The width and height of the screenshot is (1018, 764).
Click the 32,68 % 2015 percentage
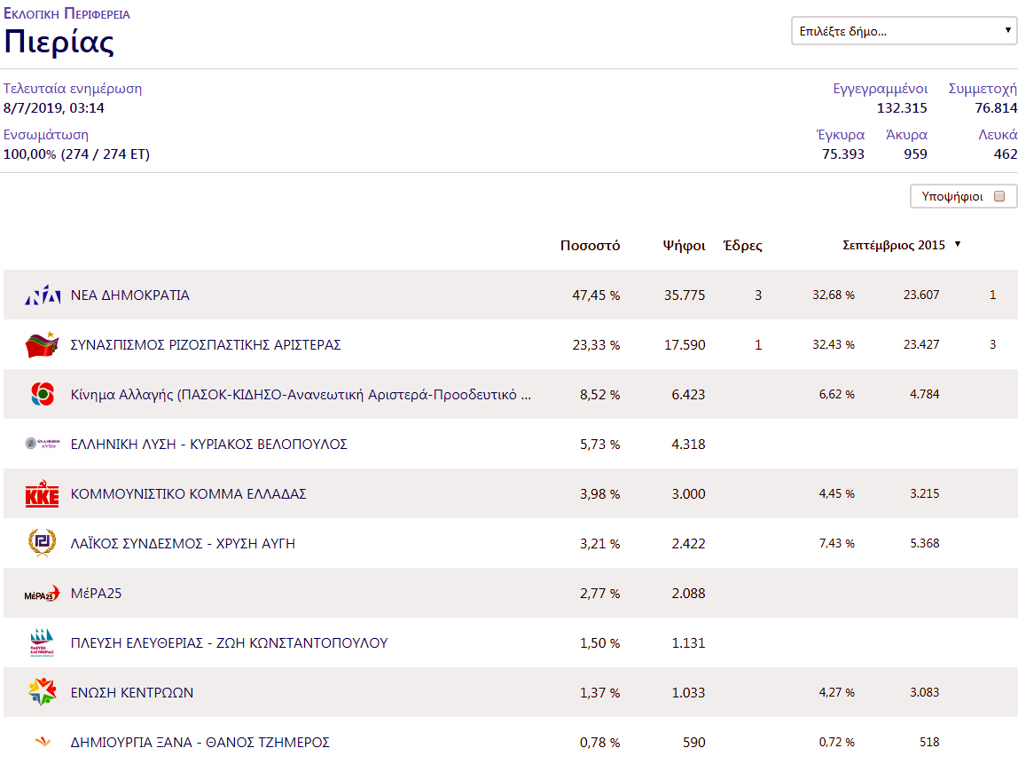(833, 295)
